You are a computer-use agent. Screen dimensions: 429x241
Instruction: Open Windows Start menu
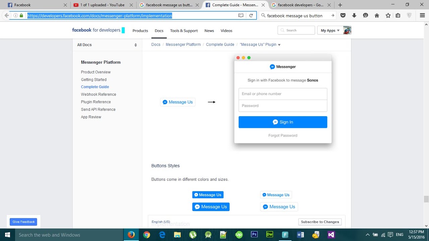[7, 235]
